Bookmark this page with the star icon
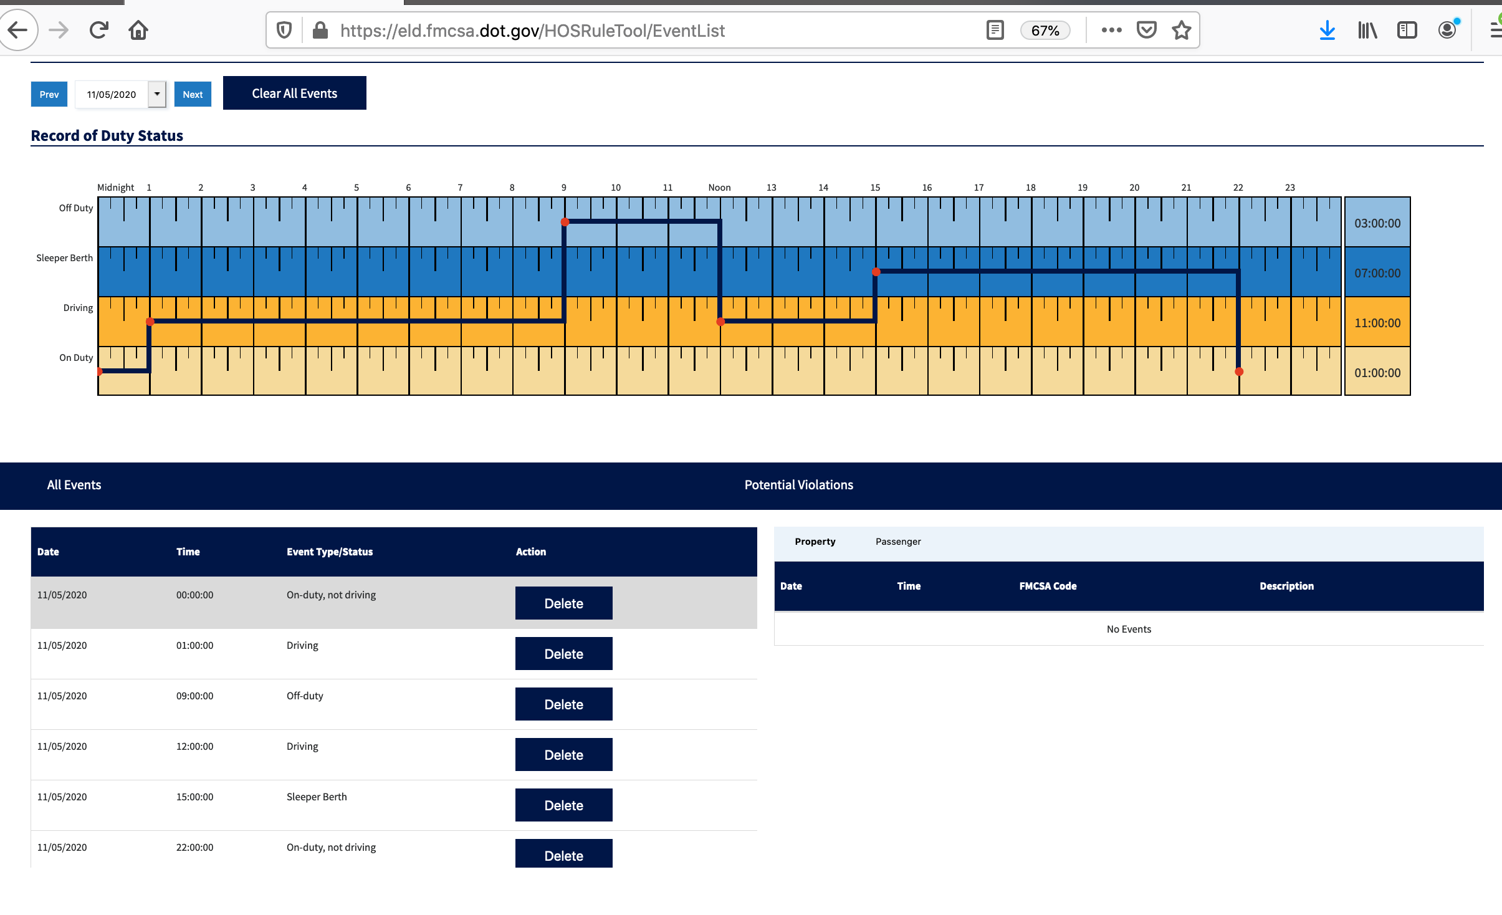The image size is (1502, 915). (1182, 30)
